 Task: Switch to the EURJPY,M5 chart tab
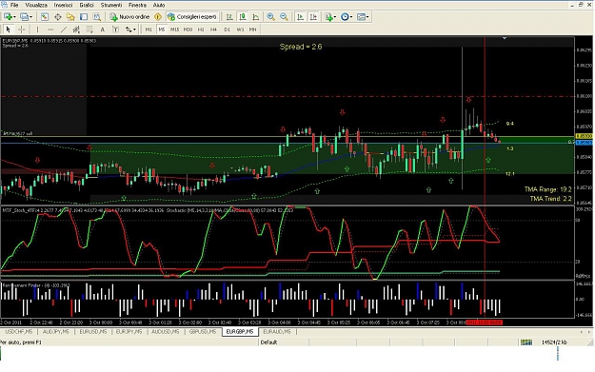(129, 332)
